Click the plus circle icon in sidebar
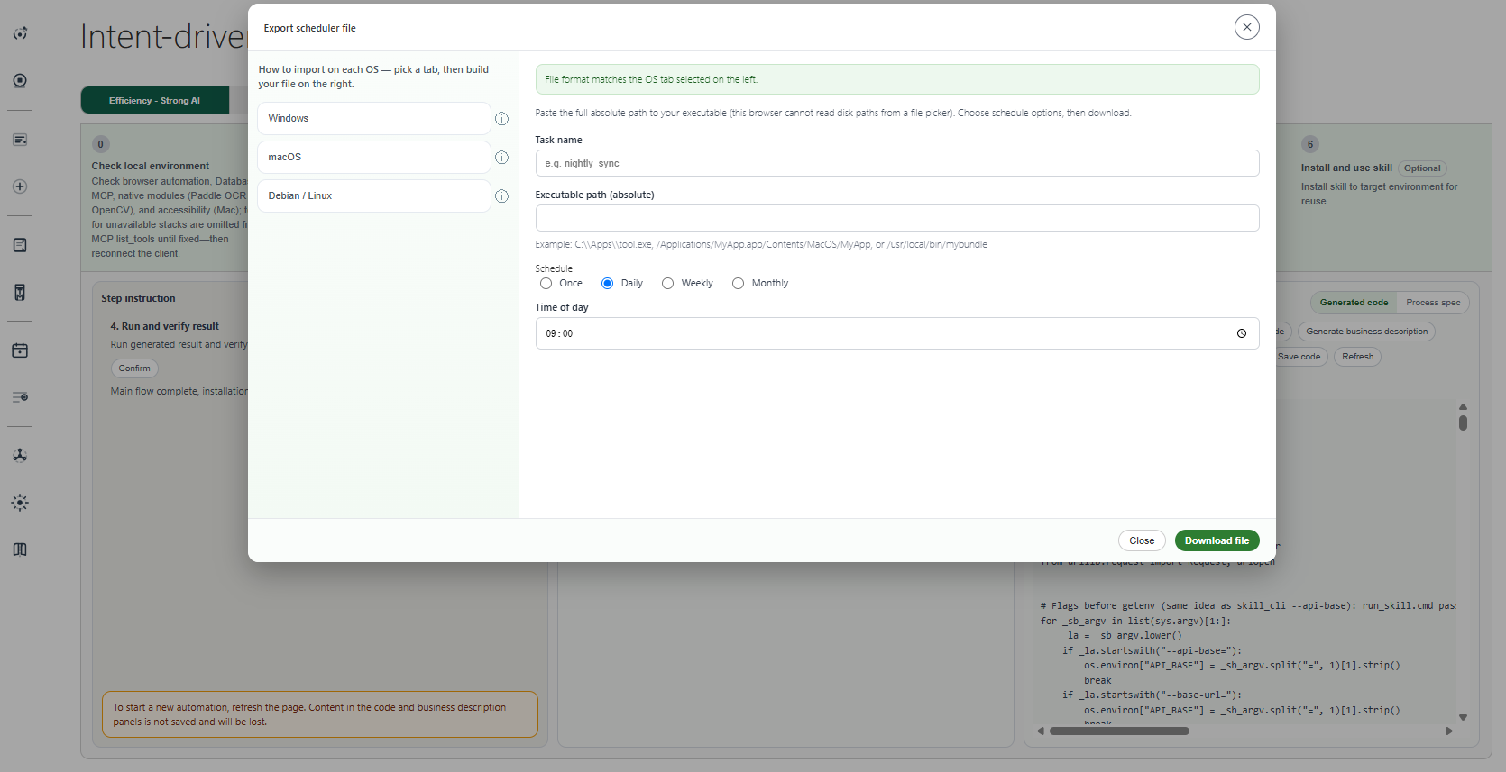1506x772 pixels. [20, 186]
